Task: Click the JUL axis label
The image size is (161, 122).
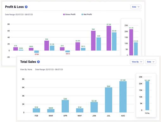Action: pos(108,116)
